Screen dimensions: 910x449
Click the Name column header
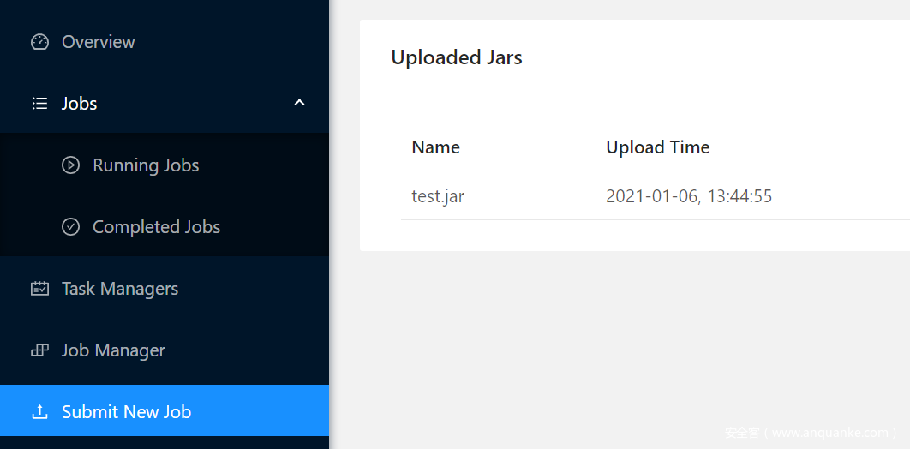[x=436, y=147]
